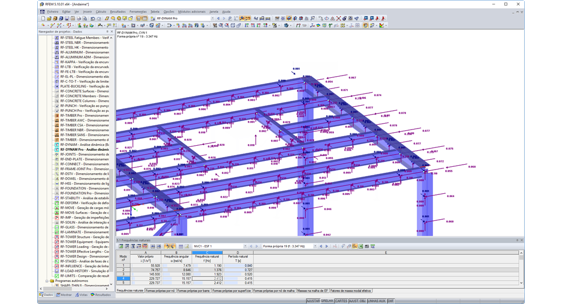Click the Print icon in toolbar
The image size is (562, 304).
pyautogui.click(x=79, y=18)
